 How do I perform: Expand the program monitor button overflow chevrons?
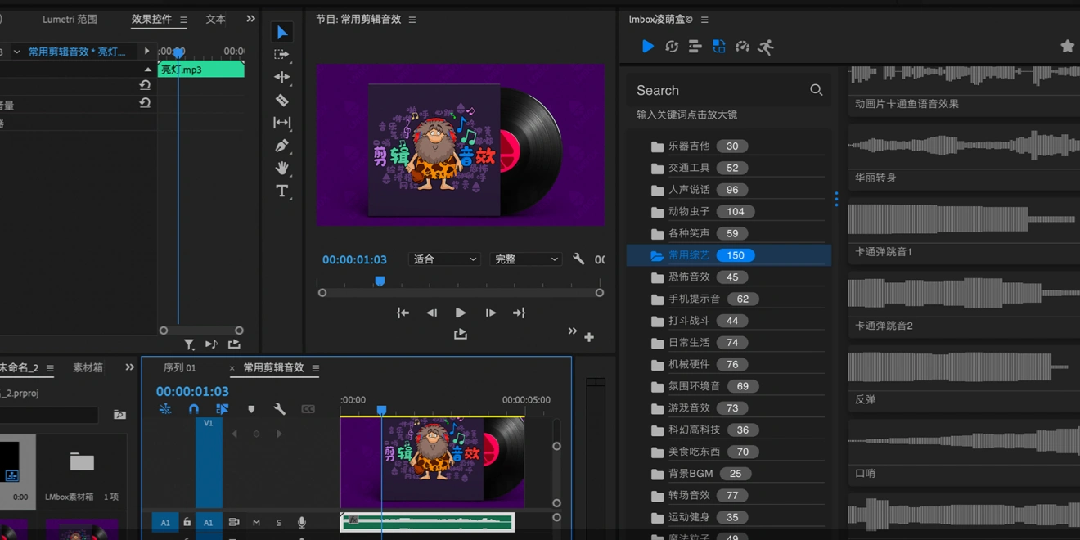(x=572, y=331)
